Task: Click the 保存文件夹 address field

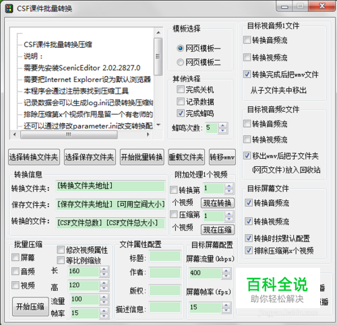Action: pos(111,205)
